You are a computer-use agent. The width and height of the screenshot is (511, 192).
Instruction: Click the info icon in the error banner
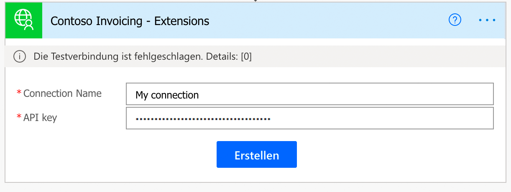20,56
